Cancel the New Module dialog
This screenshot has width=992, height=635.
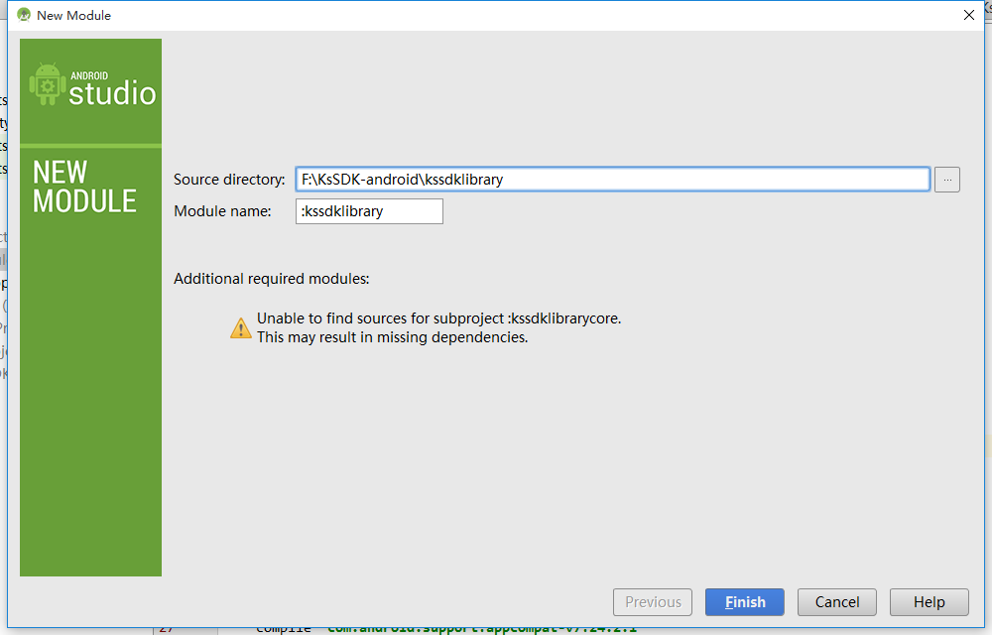pyautogui.click(x=837, y=602)
